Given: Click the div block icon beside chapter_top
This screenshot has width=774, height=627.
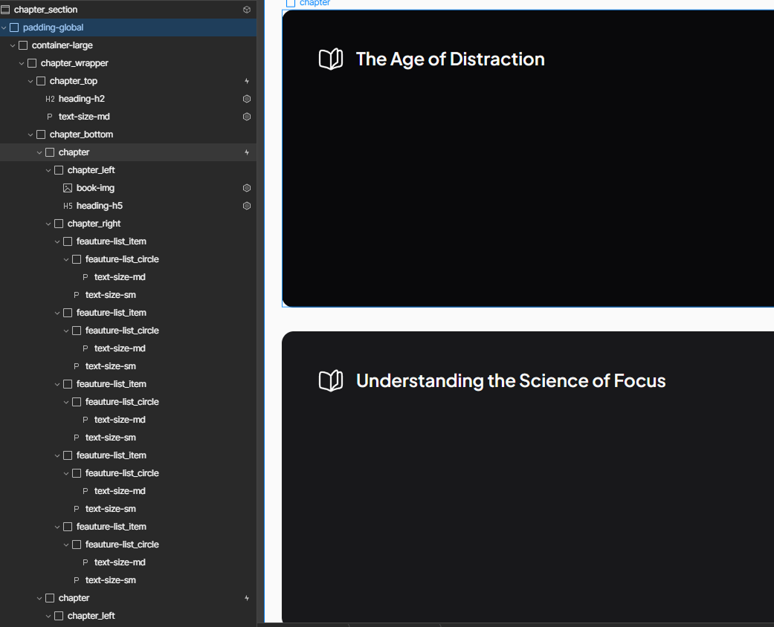Looking at the screenshot, I should pyautogui.click(x=41, y=81).
